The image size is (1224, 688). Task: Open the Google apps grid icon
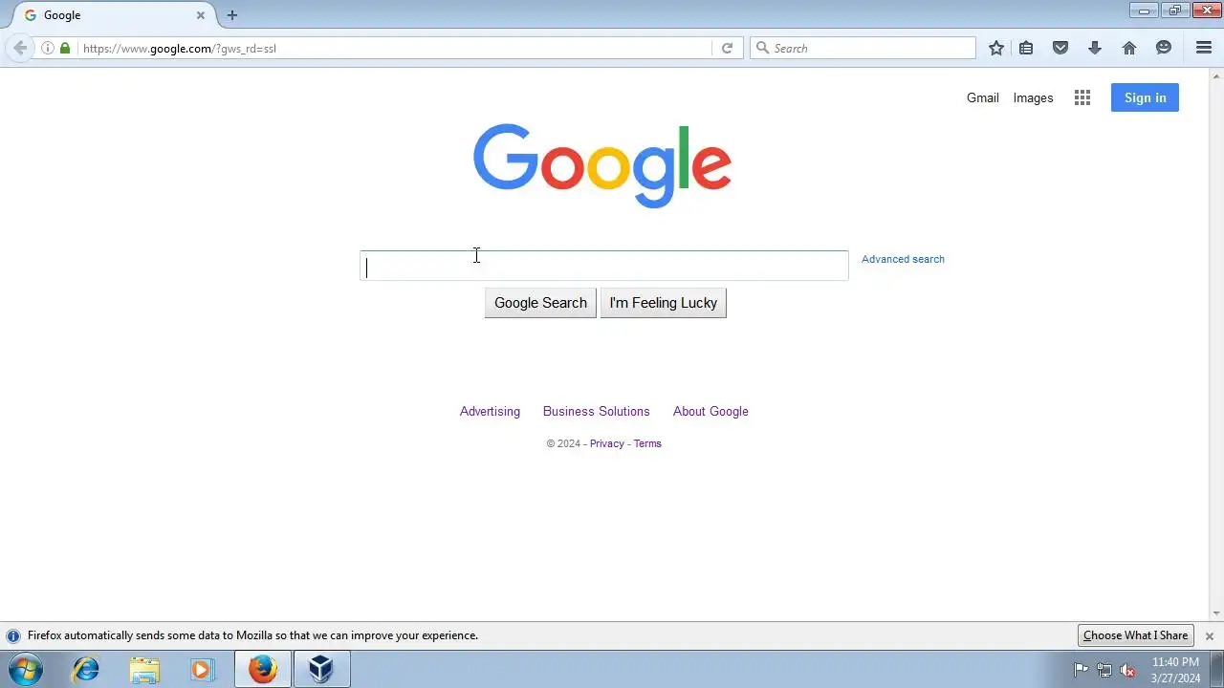(1082, 97)
